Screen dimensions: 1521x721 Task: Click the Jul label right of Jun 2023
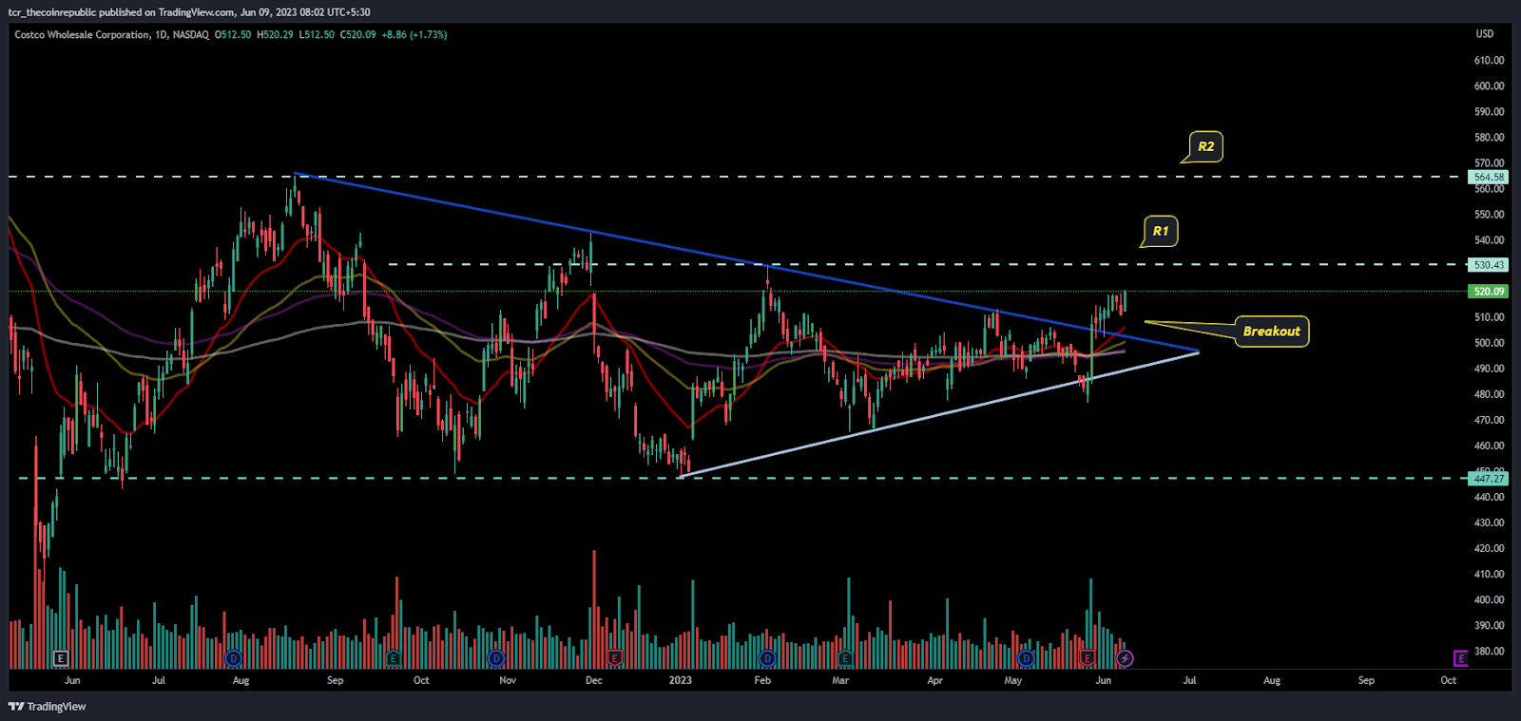coord(1189,680)
